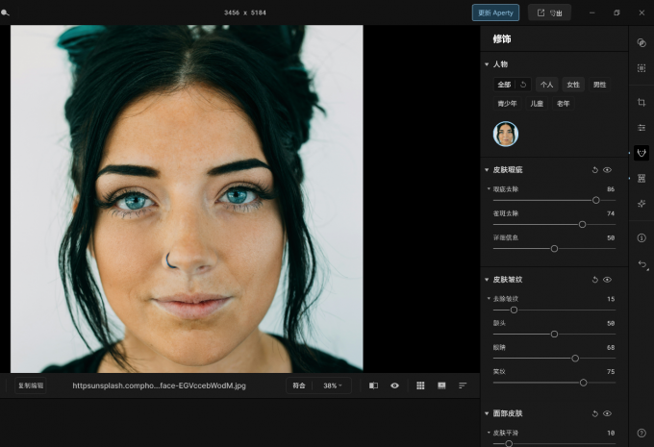Select the 老年 people filter
Screen dimensions: 654x447
[x=563, y=104]
